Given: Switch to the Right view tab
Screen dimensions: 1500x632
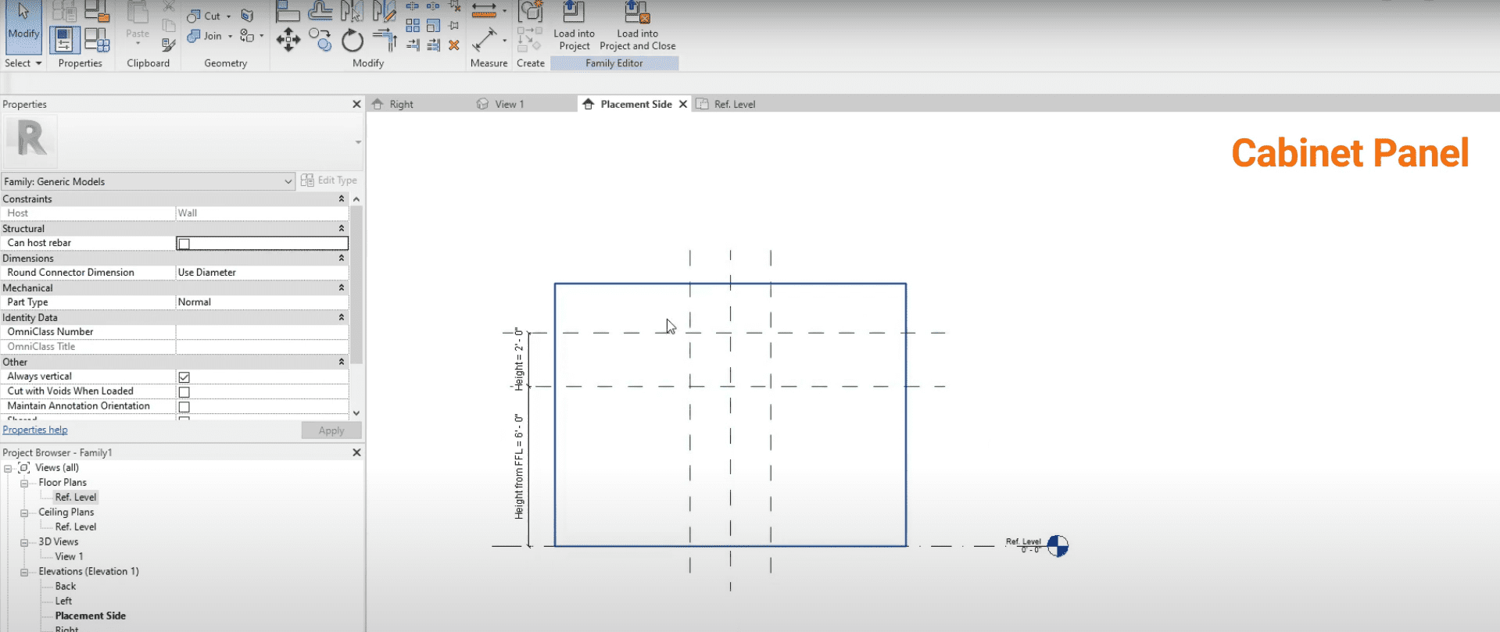Looking at the screenshot, I should pos(401,104).
